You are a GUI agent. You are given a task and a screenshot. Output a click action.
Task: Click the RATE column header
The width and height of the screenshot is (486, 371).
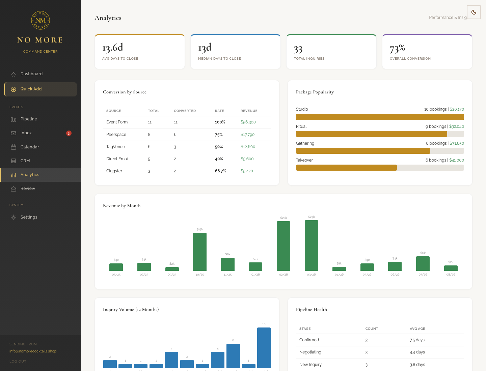click(x=219, y=111)
